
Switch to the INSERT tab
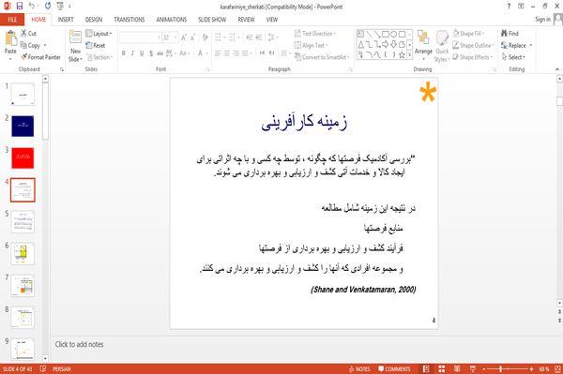pos(66,20)
